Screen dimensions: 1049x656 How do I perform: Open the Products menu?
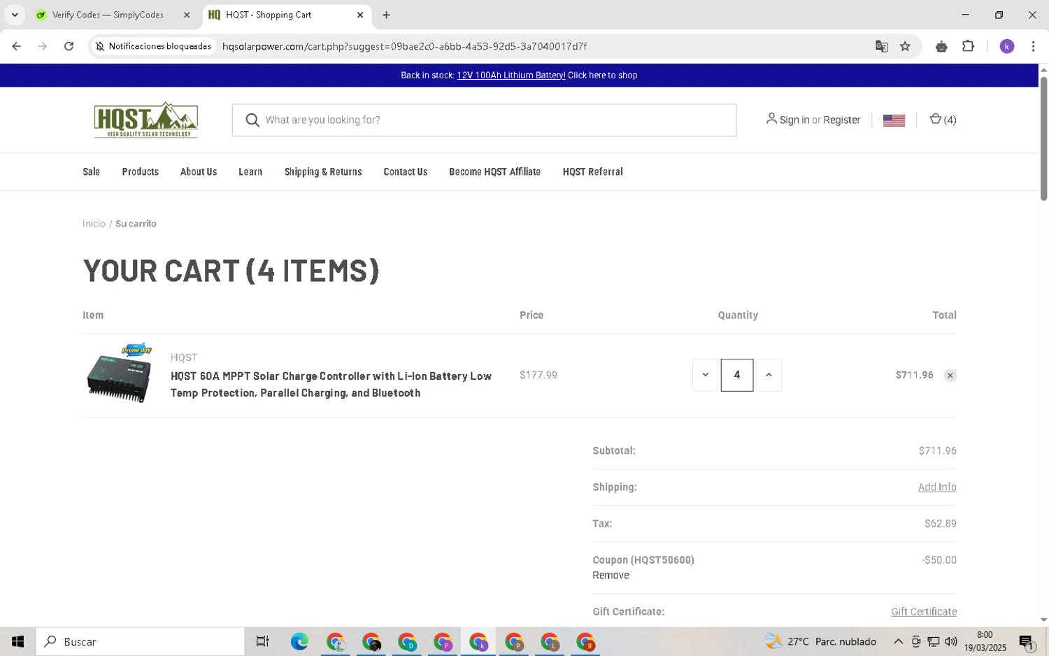[x=140, y=171]
